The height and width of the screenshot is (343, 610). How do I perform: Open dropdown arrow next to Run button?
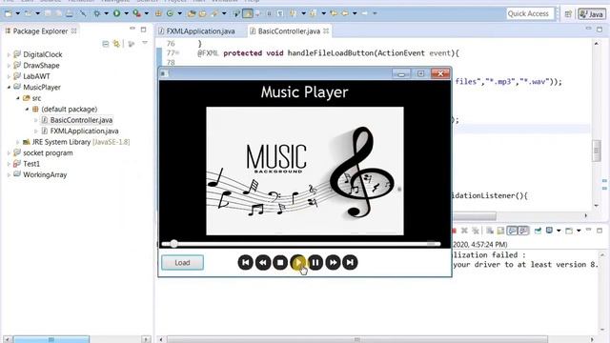[x=126, y=13]
